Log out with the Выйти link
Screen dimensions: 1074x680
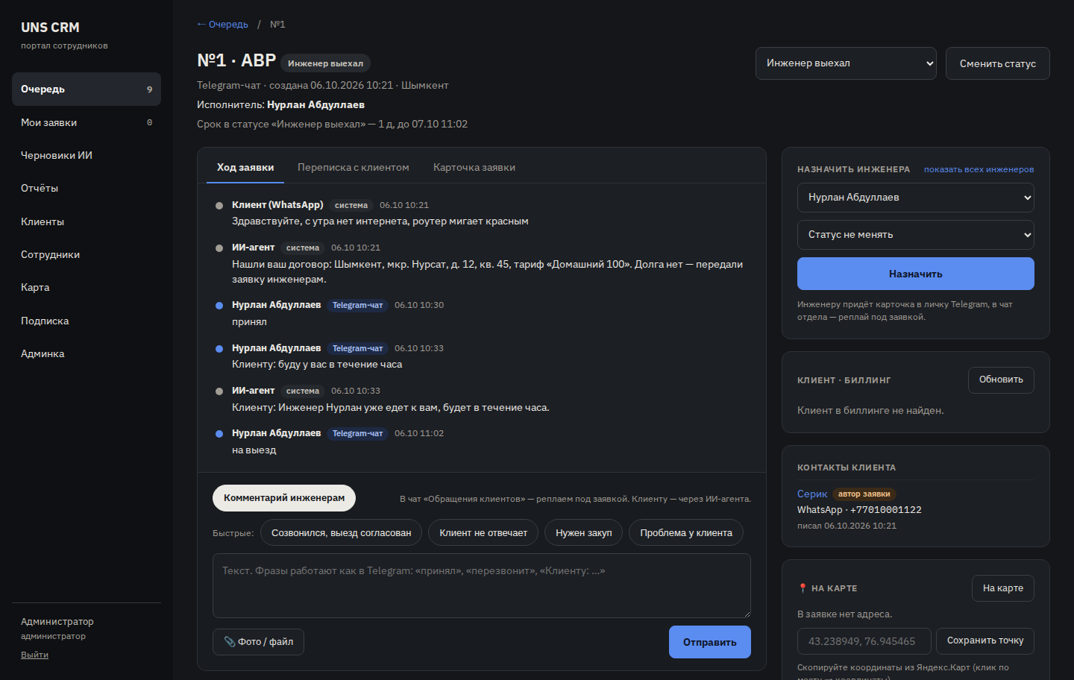34,655
